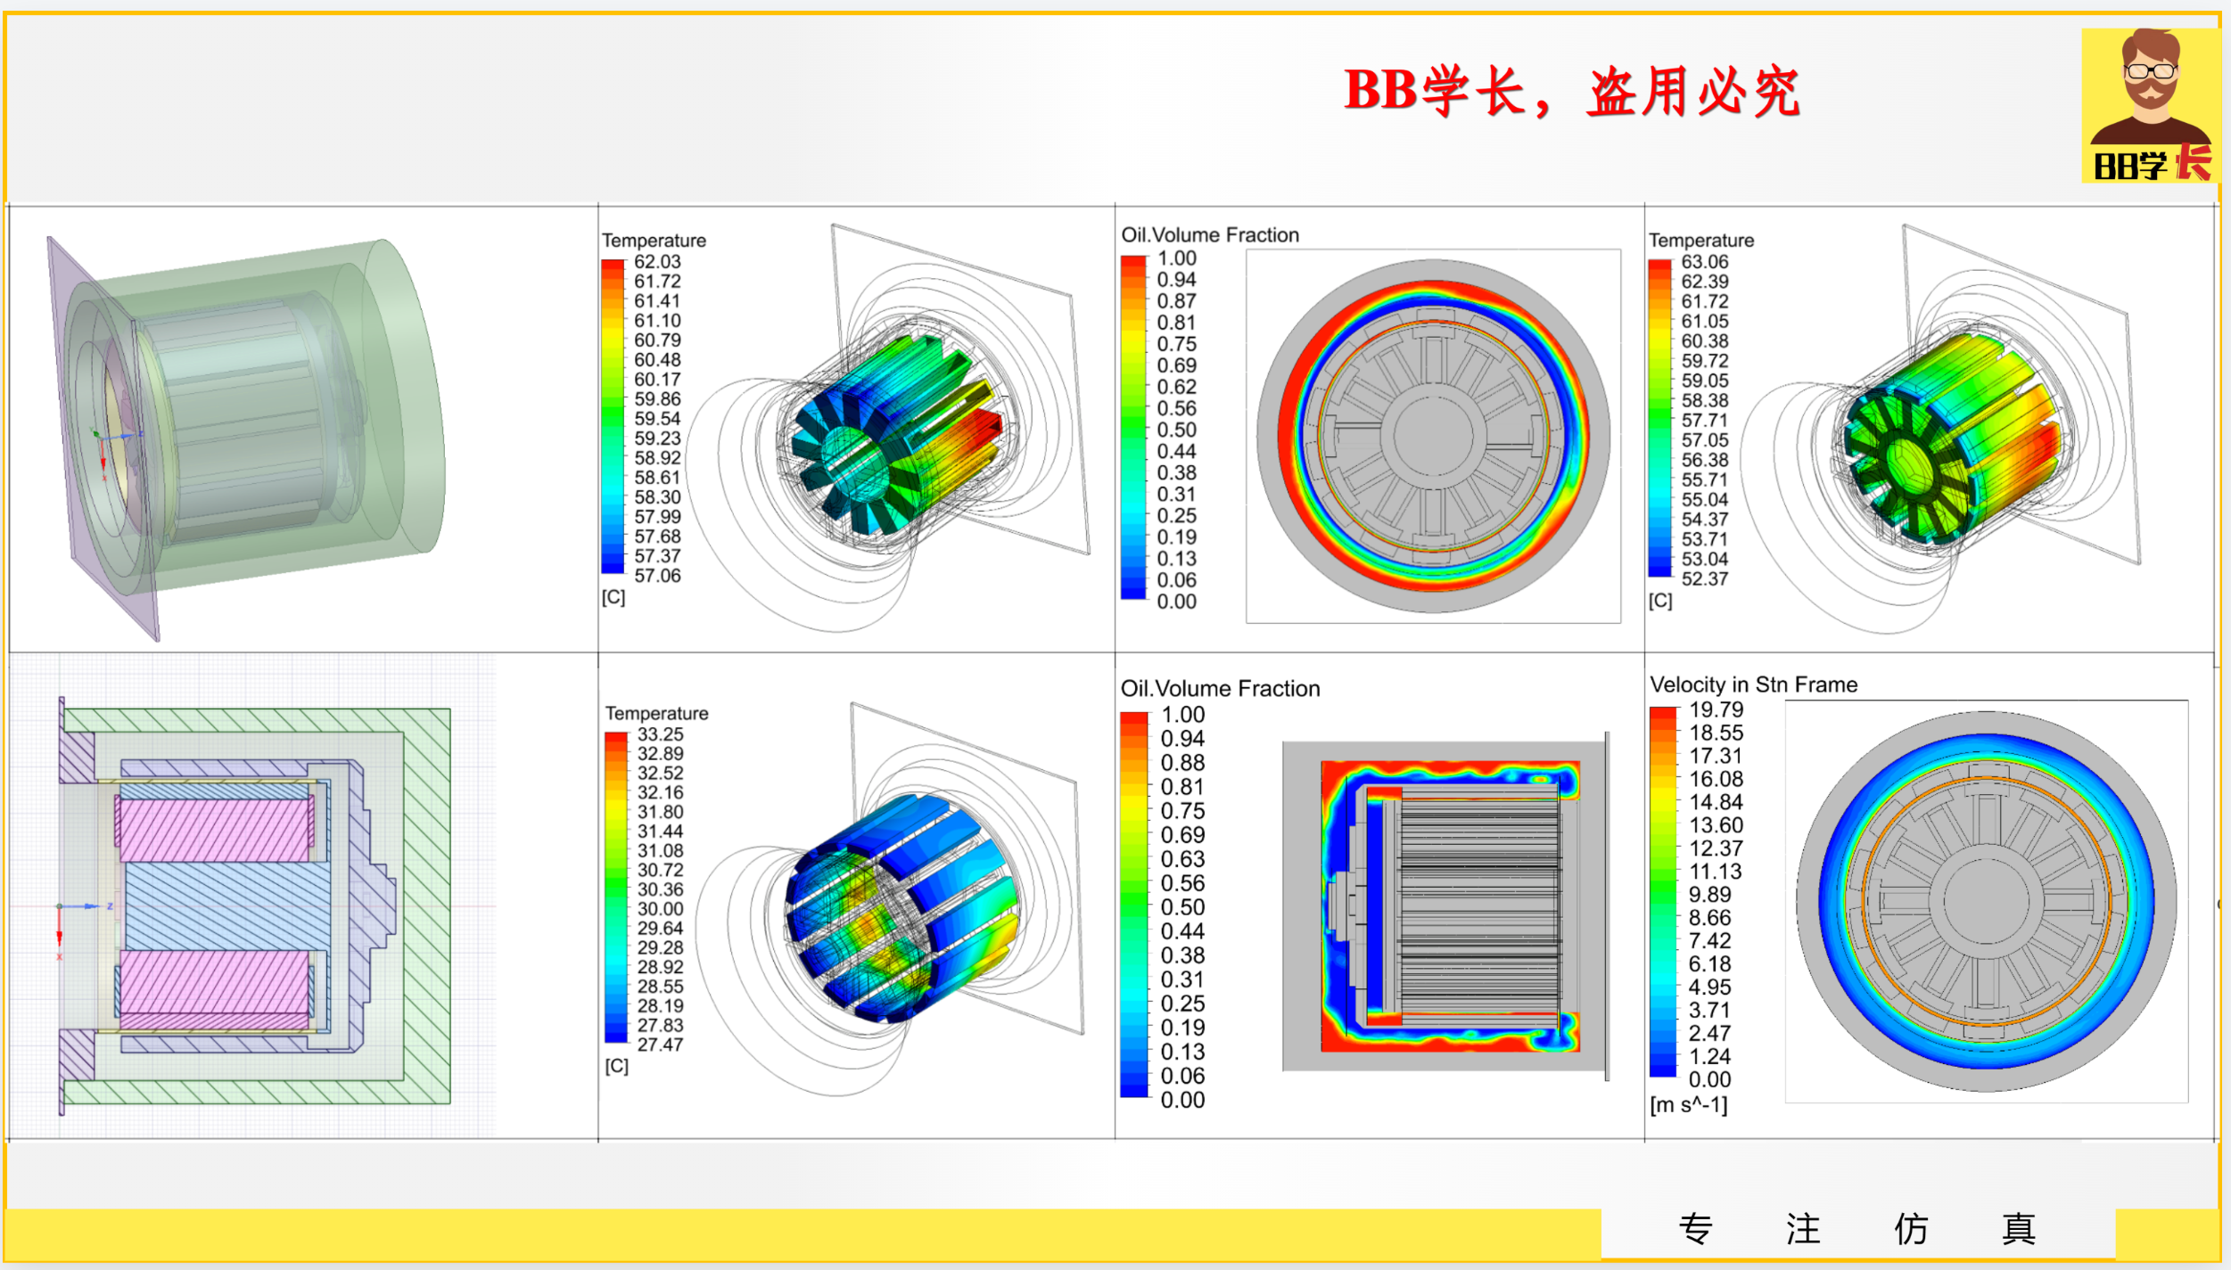Click the '注' character in the footer
This screenshot has width=2231, height=1270.
(1803, 1229)
